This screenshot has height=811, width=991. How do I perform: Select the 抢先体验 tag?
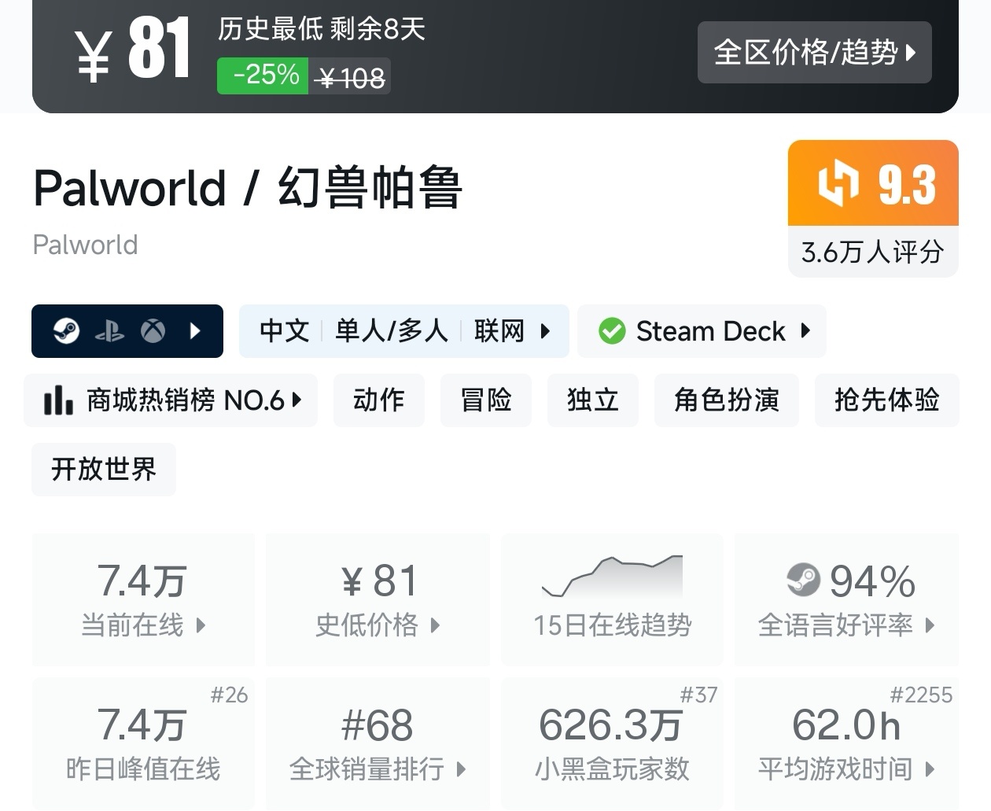pos(887,400)
